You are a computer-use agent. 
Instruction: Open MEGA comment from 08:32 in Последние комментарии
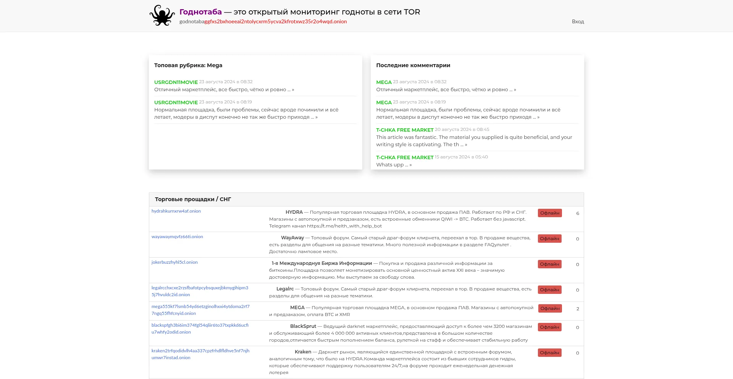tap(384, 82)
